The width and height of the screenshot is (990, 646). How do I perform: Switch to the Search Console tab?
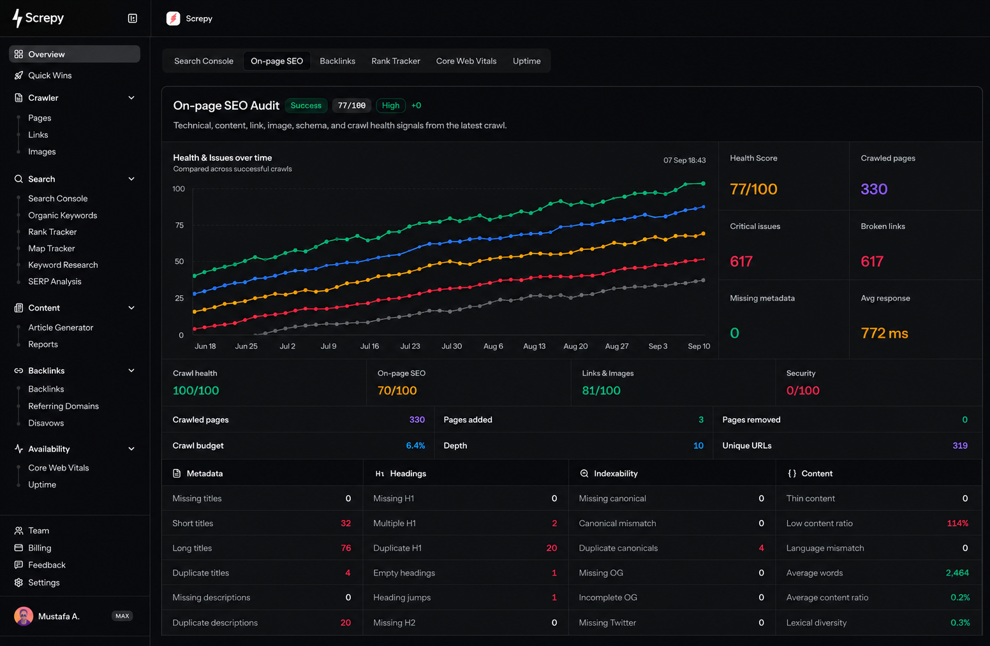pos(203,61)
